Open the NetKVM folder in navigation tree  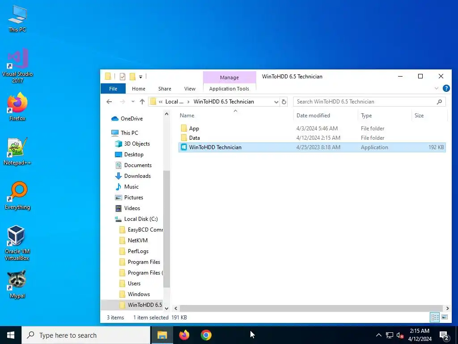(138, 241)
